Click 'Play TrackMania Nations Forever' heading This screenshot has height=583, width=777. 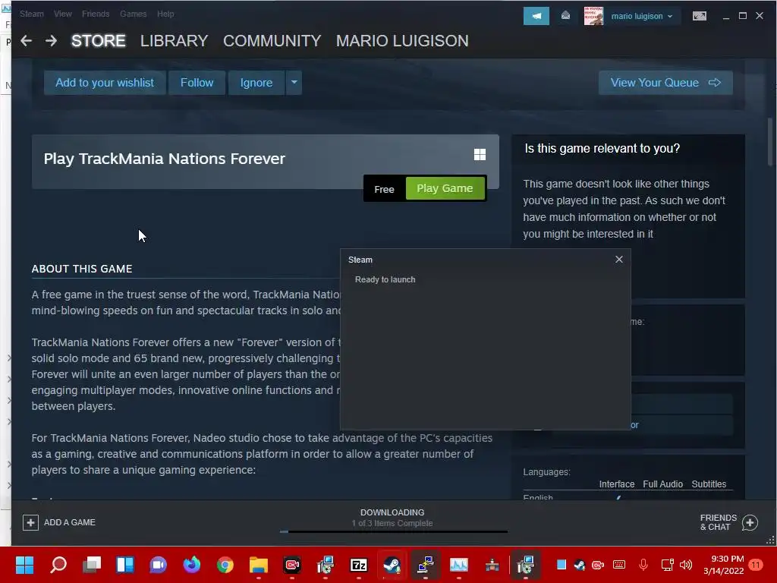point(164,159)
